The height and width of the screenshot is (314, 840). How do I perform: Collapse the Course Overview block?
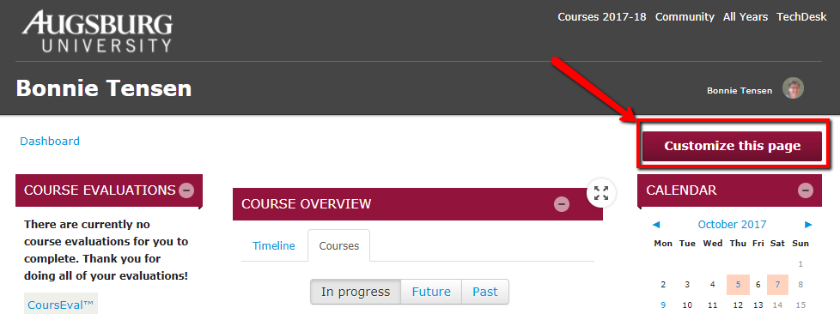click(562, 204)
